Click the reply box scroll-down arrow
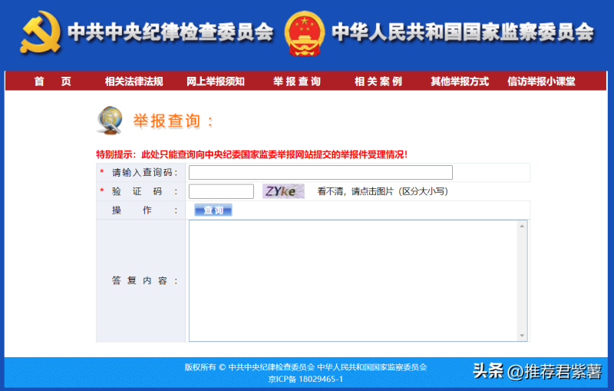This screenshot has height=391, width=614. coord(523,336)
